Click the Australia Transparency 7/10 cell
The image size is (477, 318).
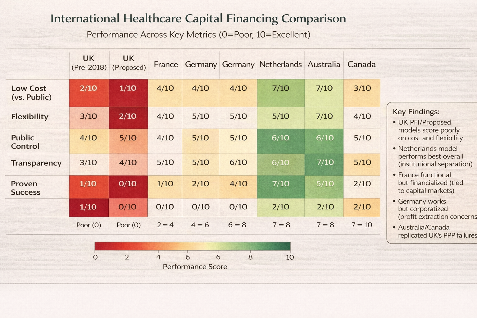[325, 162]
